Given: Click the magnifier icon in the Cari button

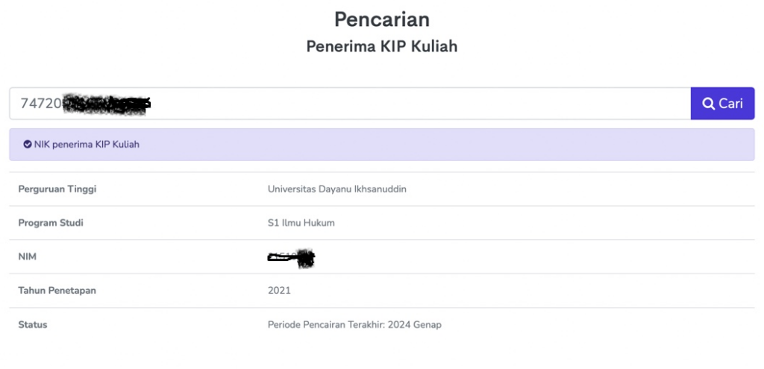Looking at the screenshot, I should [709, 104].
